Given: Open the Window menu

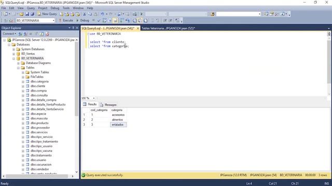Looking at the screenshot, I should 78,8.
